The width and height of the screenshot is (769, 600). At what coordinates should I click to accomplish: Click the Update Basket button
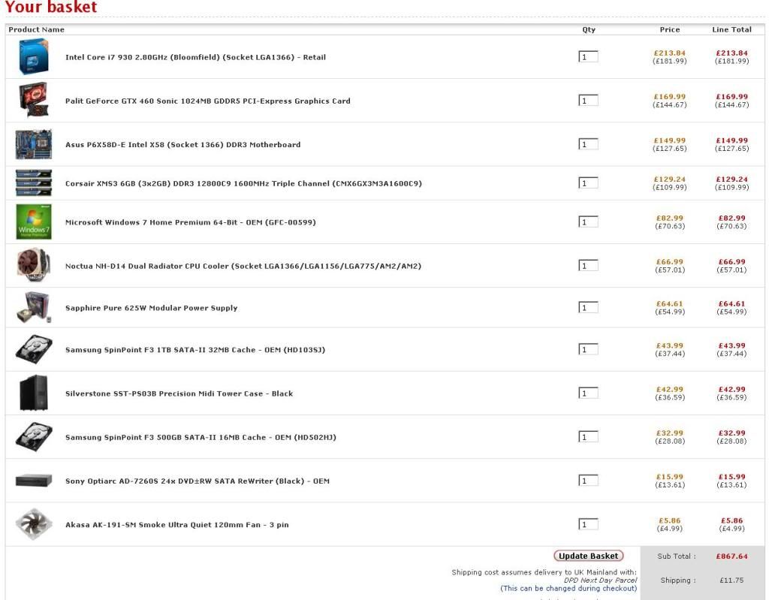point(589,556)
